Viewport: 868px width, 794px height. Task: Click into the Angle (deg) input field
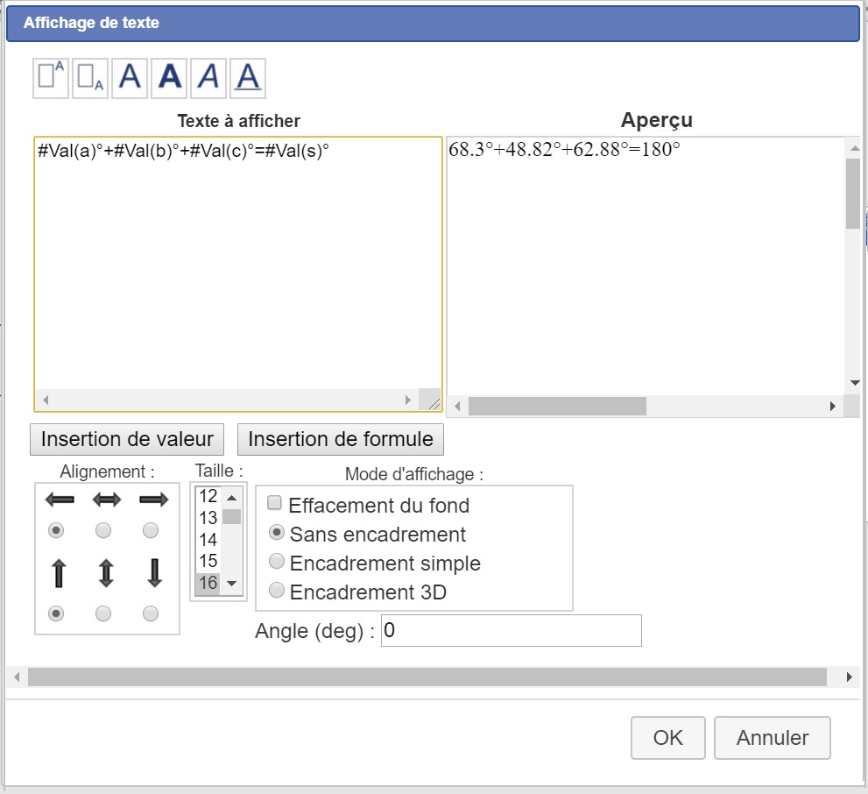tap(511, 631)
